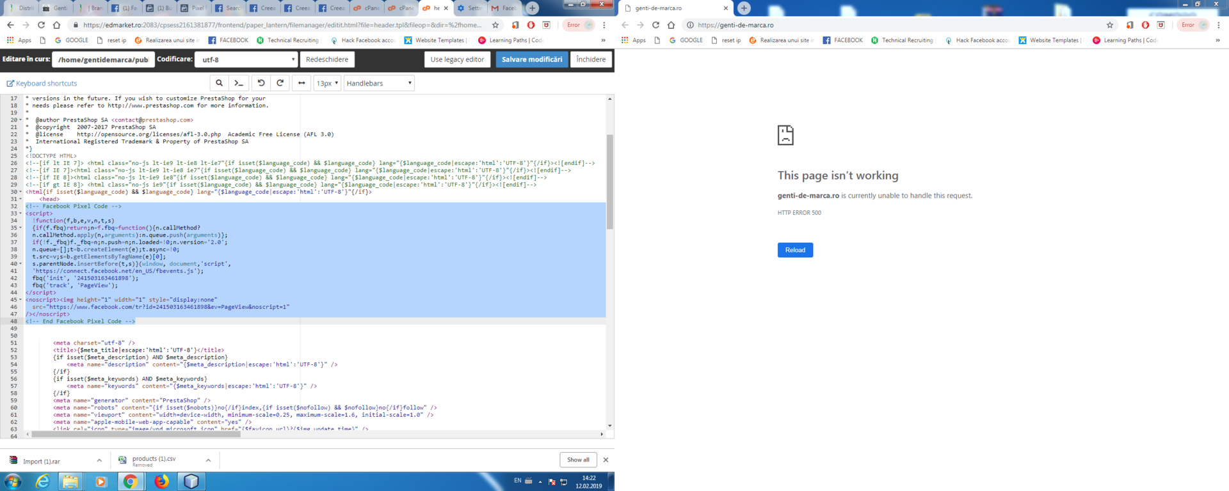Open home page in left browser window

point(56,25)
